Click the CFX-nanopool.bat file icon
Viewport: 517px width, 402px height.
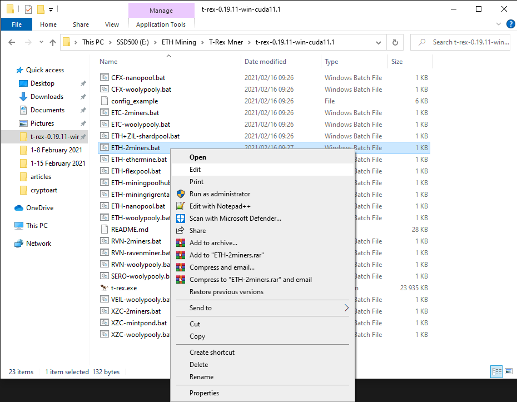click(104, 77)
